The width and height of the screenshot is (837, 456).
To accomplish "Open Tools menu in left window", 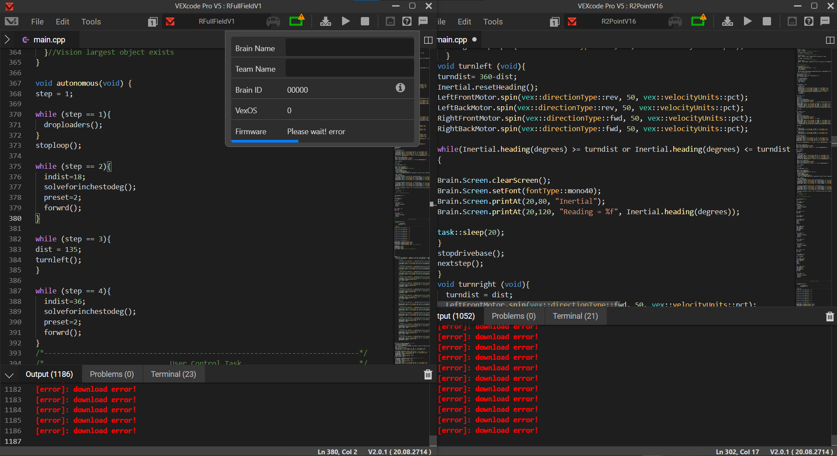I will tap(91, 22).
